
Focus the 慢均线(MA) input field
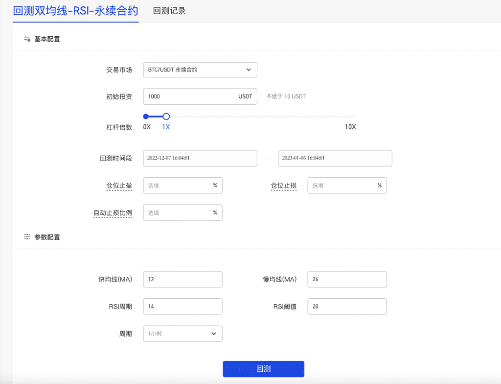347,279
